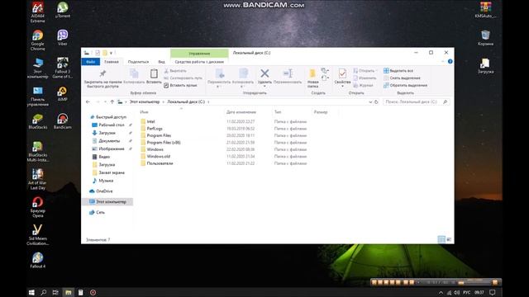Open the AIMP desktop icon

(63, 93)
